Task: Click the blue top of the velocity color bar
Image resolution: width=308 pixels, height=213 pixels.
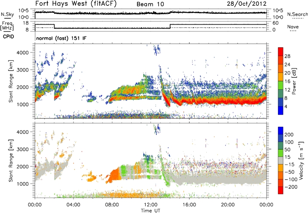Action: click(x=281, y=131)
